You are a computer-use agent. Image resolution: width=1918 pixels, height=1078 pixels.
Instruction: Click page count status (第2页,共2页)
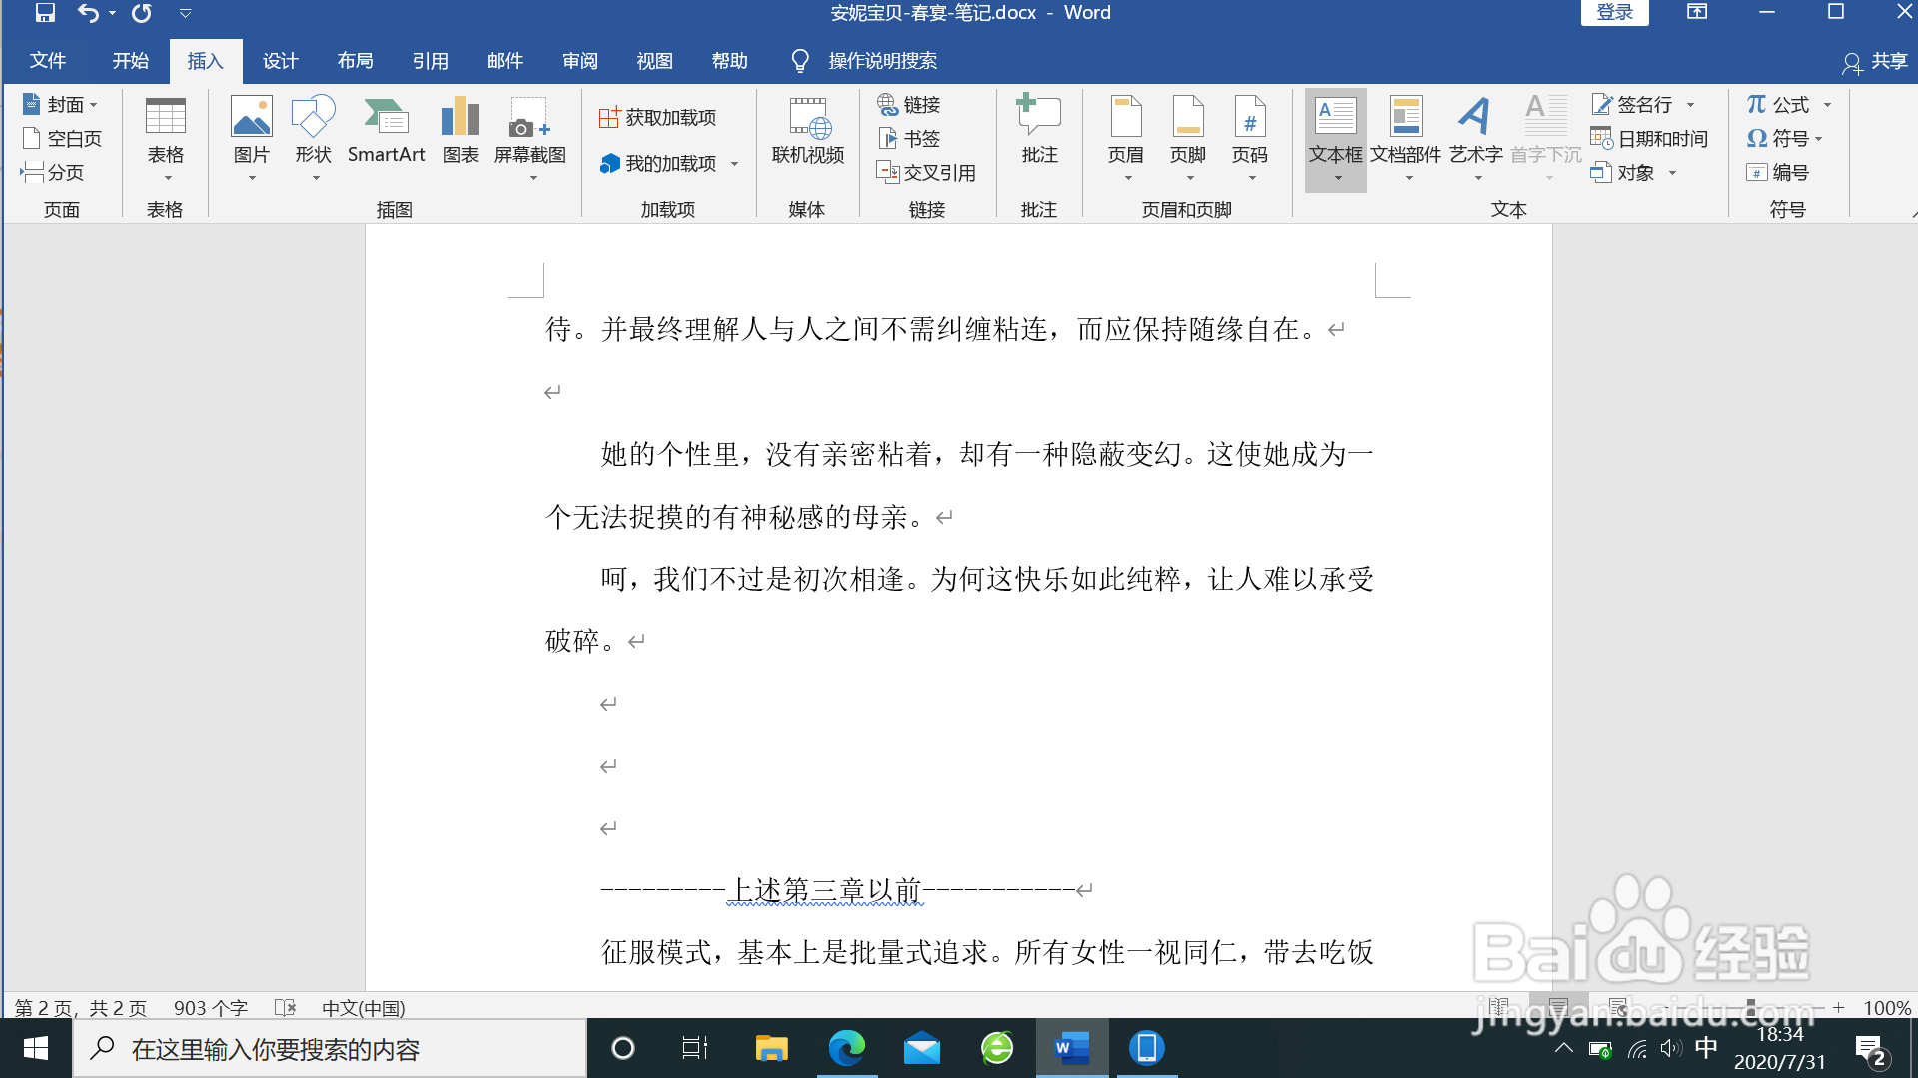80,1008
